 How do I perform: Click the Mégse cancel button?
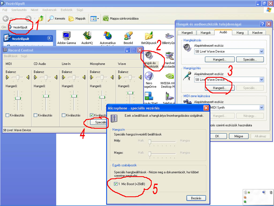click(238, 136)
